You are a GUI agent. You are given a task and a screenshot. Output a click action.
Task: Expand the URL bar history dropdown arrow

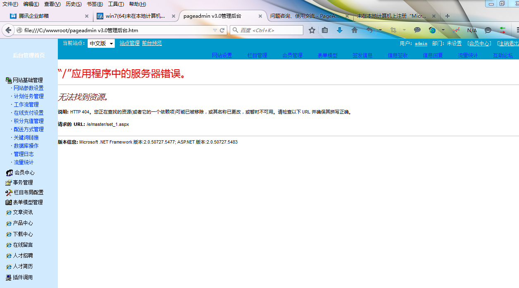(x=215, y=30)
